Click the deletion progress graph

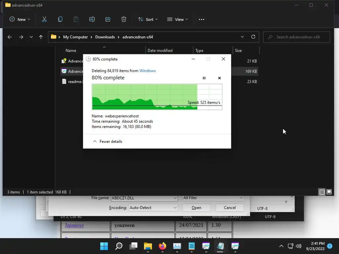[x=157, y=97]
